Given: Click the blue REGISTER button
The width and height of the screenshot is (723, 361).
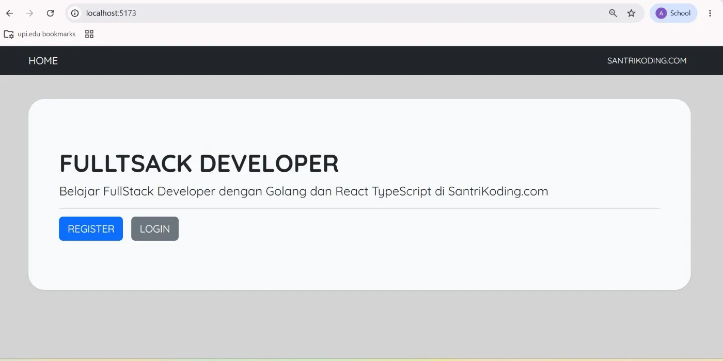Looking at the screenshot, I should 91,228.
